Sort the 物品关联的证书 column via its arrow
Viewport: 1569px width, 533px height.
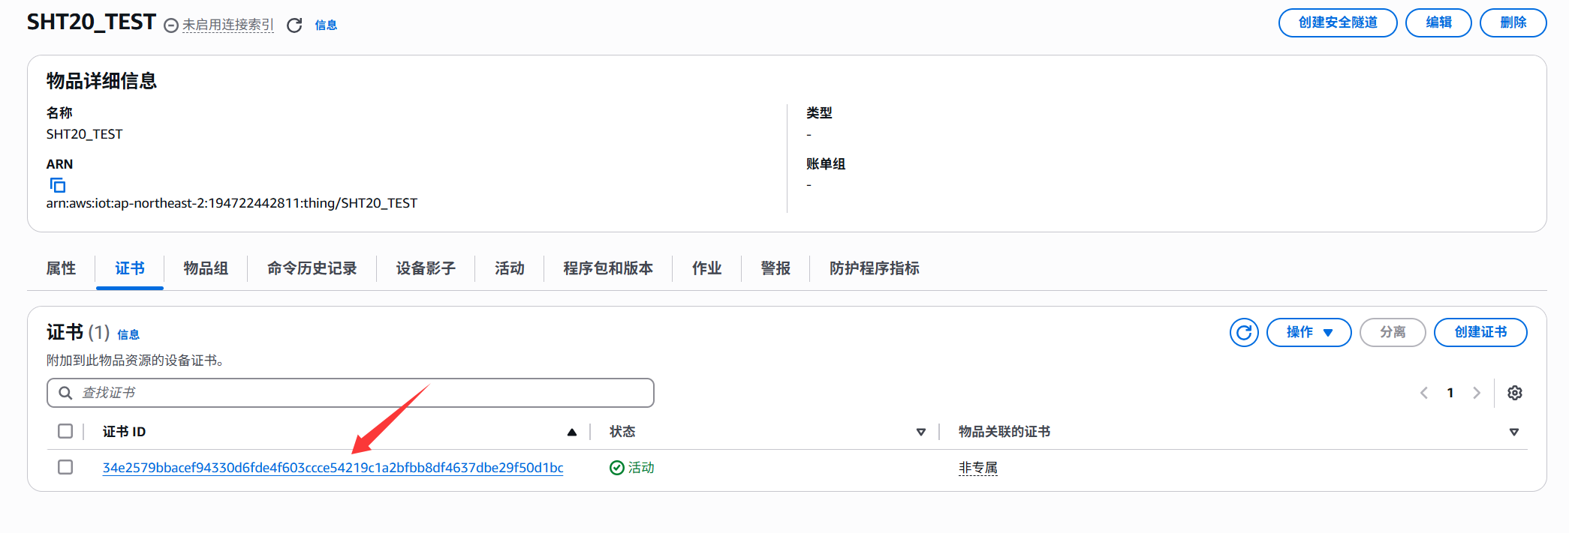(1514, 432)
